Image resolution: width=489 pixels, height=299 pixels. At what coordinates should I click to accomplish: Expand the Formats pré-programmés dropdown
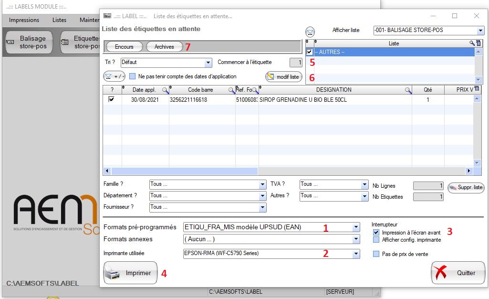pos(356,227)
